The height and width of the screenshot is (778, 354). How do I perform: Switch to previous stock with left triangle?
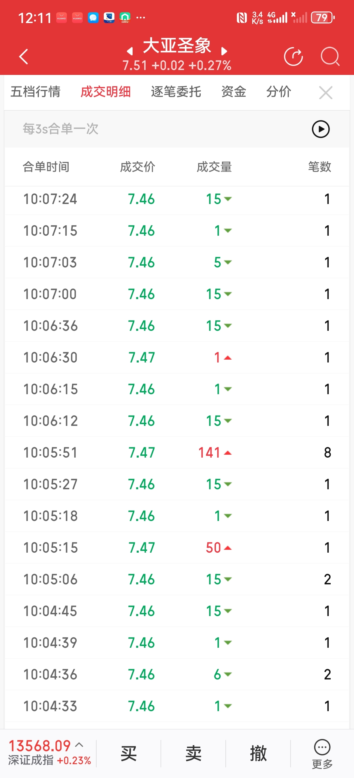click(x=130, y=51)
